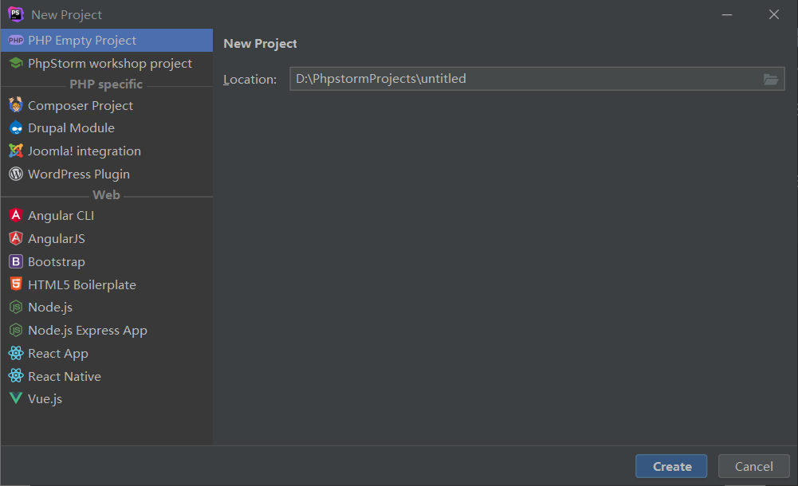Select PHP Empty Project type
The image size is (798, 486).
click(x=107, y=40)
